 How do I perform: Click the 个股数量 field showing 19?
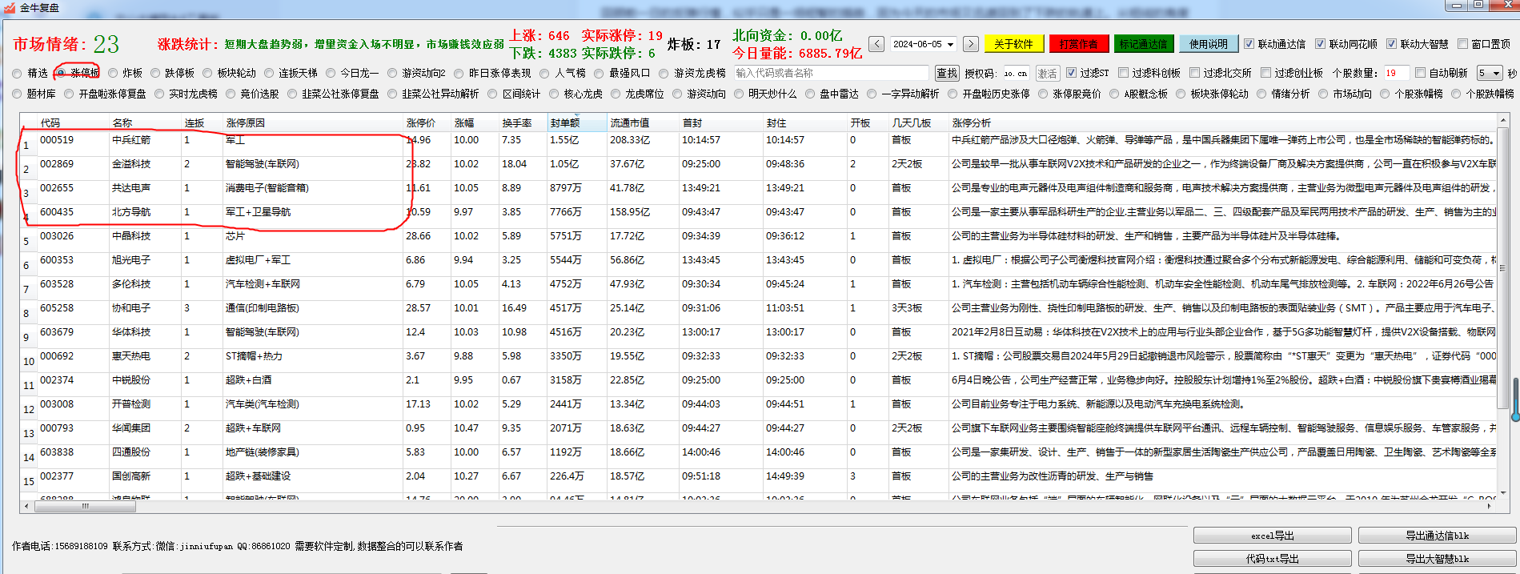pos(1396,73)
